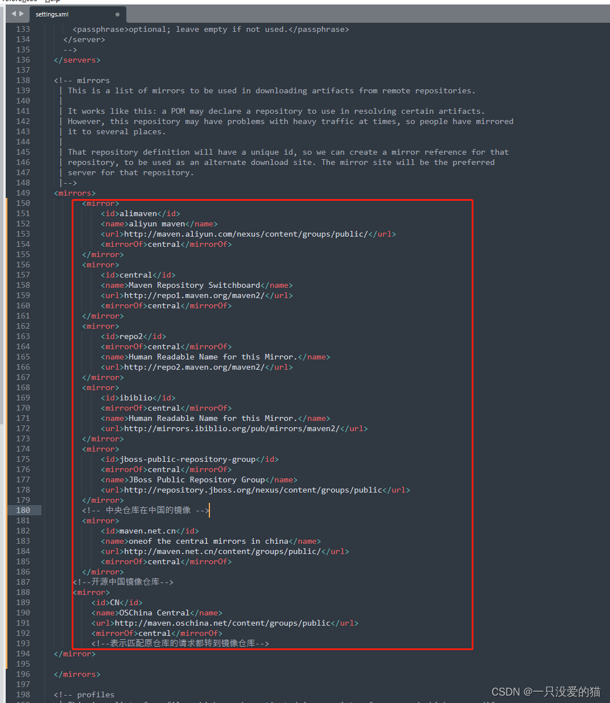Click the maven.net.cn/content url line
The image size is (610, 703).
click(225, 551)
